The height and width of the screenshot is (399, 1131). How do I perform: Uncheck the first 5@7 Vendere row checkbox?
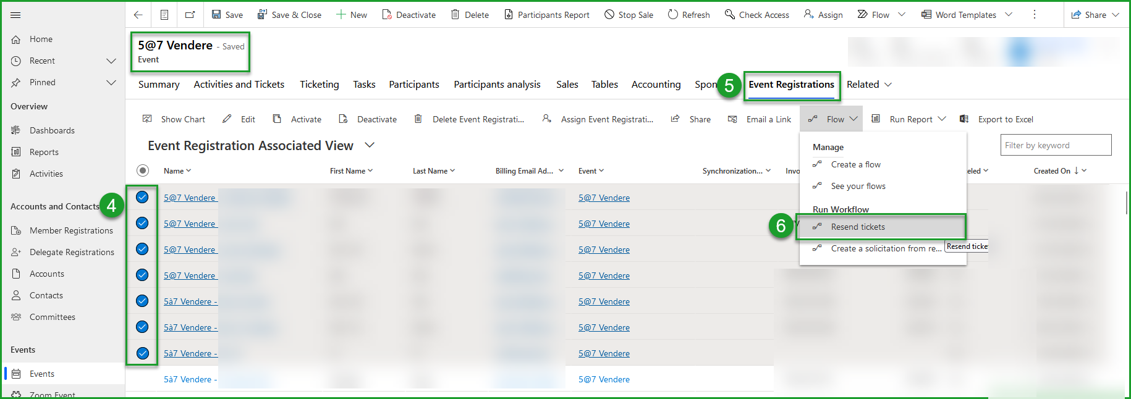[142, 198]
